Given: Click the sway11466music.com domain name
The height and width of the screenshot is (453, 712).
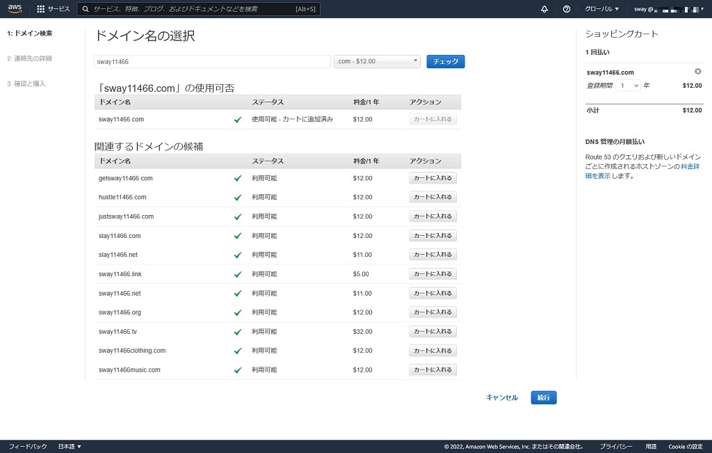Looking at the screenshot, I should [x=129, y=370].
